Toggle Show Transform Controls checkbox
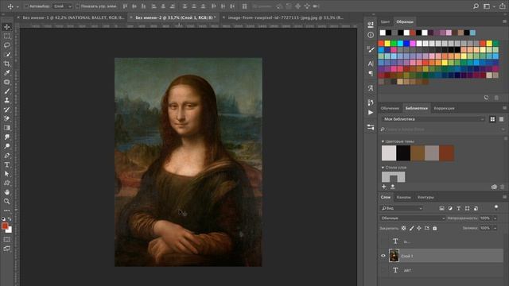This screenshot has width=509, height=286. click(78, 6)
